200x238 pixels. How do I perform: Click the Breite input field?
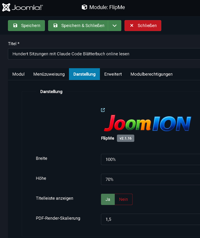click(x=150, y=159)
